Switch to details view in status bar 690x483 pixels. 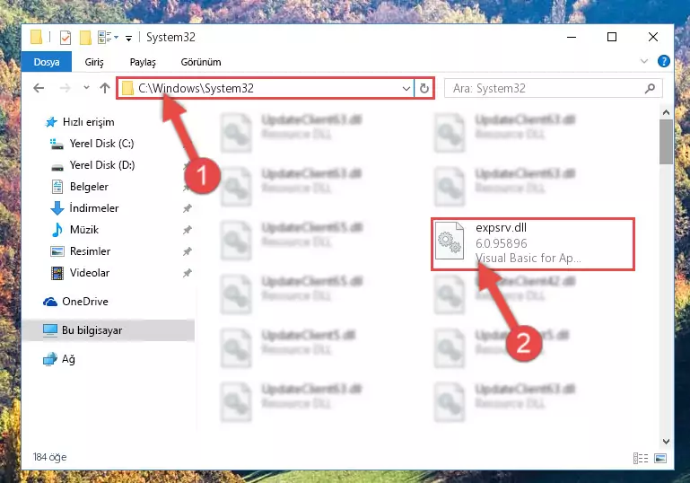click(x=641, y=459)
